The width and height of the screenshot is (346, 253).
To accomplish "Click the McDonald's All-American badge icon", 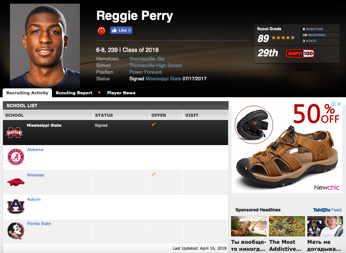I will pyautogui.click(x=101, y=31).
